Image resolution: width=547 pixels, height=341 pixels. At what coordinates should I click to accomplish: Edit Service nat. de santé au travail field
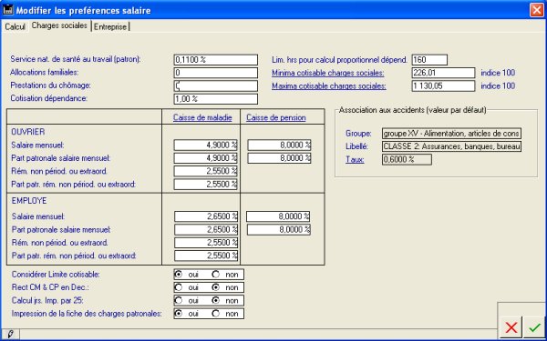216,59
